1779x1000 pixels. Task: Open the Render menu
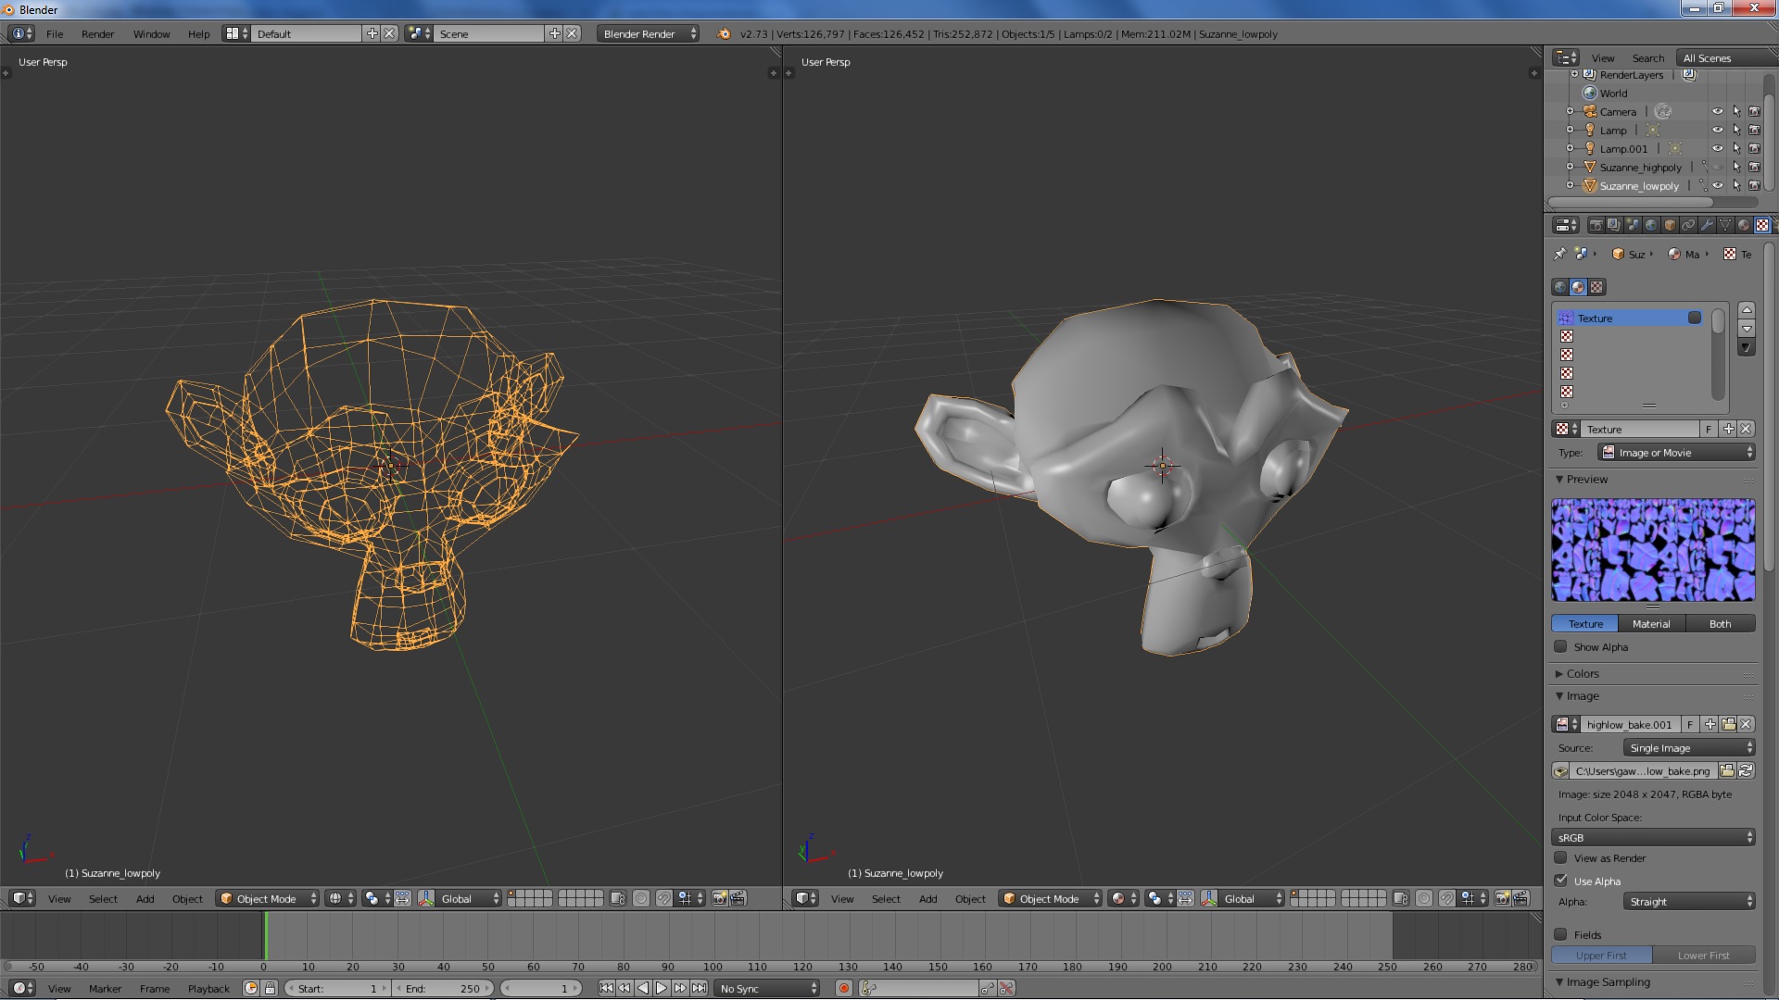(97, 33)
